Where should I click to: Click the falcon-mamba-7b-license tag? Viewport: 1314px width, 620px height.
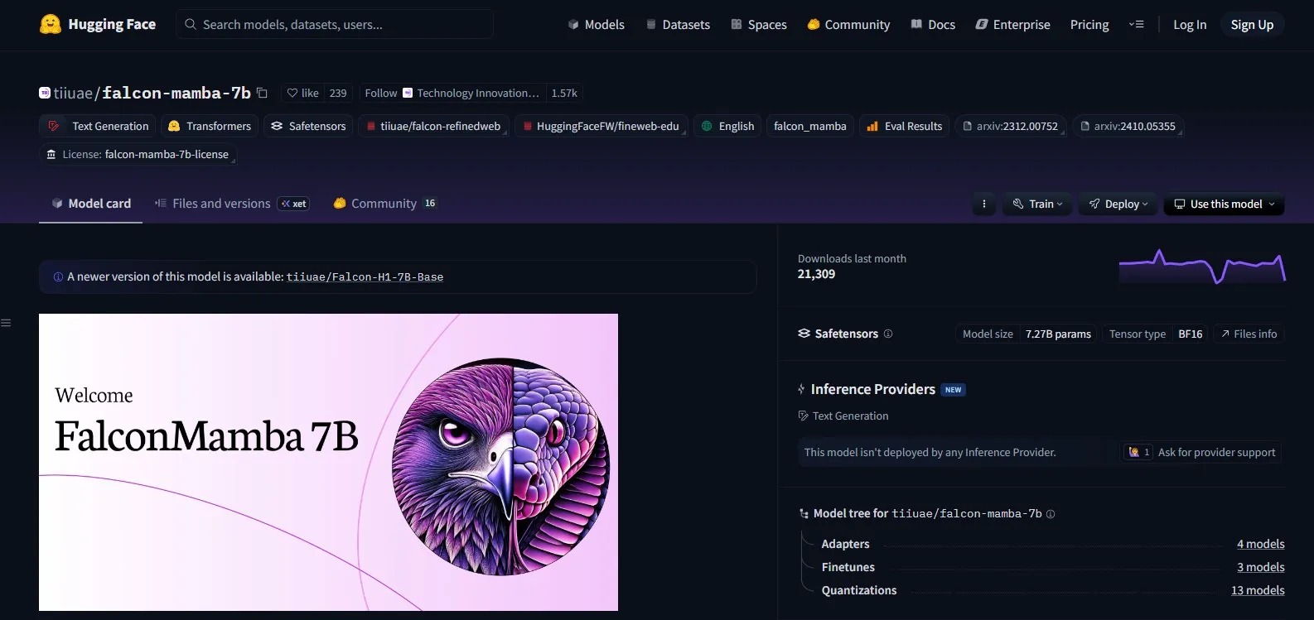pyautogui.click(x=138, y=154)
